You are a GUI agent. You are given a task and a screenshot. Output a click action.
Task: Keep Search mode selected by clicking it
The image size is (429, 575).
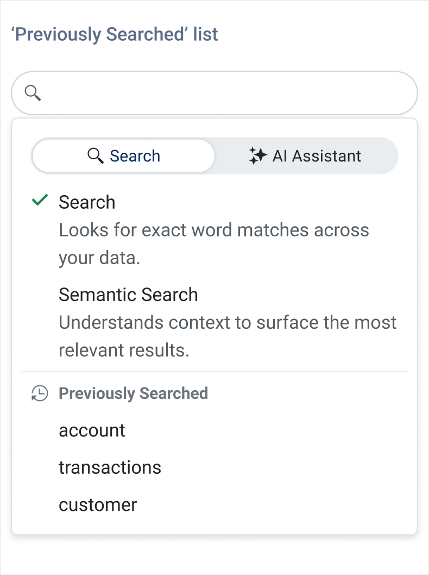tap(125, 156)
